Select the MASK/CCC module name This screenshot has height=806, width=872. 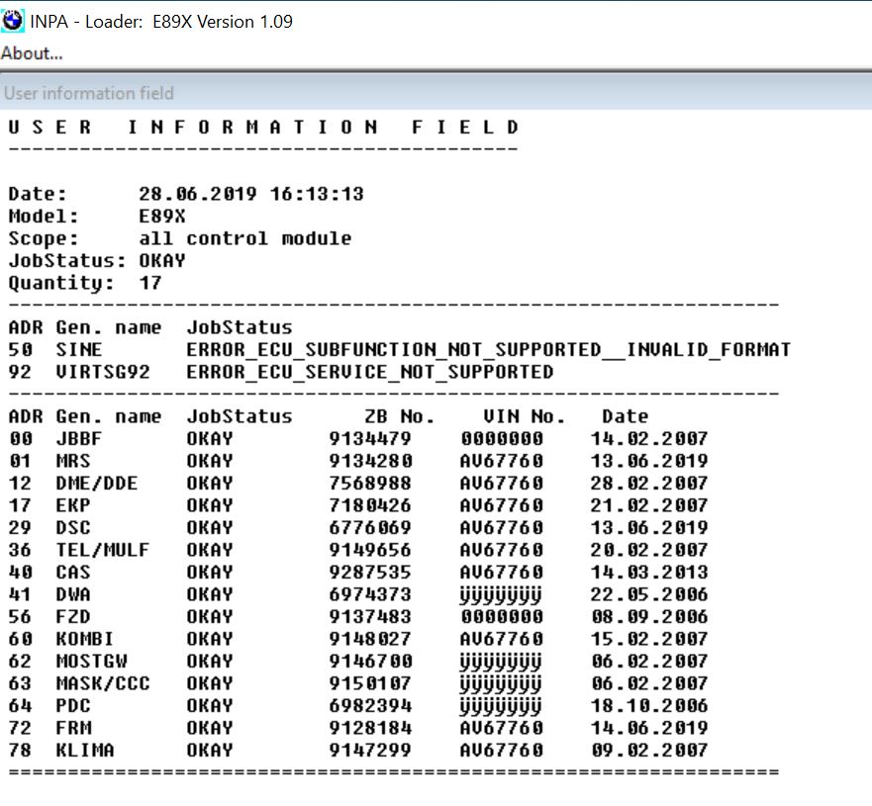tap(102, 683)
